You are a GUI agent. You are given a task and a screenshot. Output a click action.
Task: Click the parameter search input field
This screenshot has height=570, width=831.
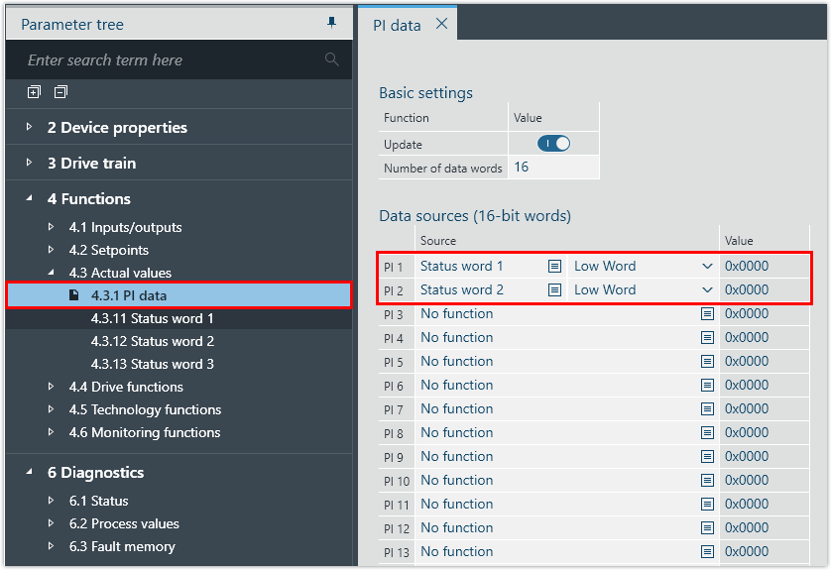pos(169,60)
